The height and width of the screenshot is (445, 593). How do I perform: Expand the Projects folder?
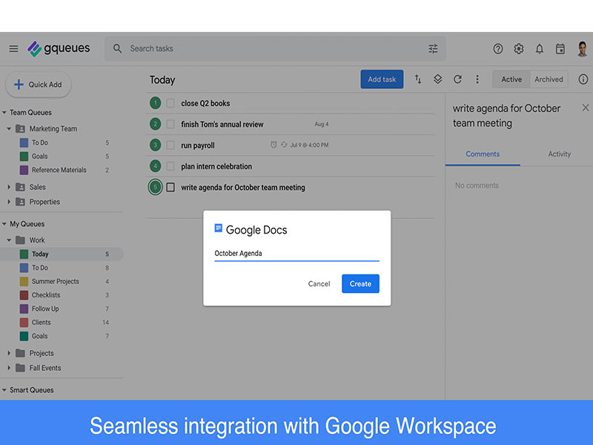pyautogui.click(x=10, y=354)
